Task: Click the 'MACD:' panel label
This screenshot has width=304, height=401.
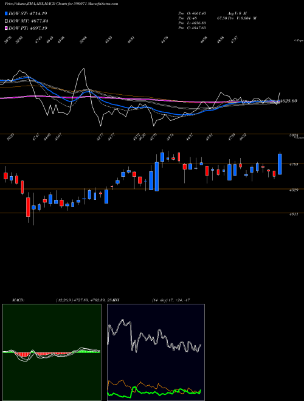Action: click(x=18, y=300)
